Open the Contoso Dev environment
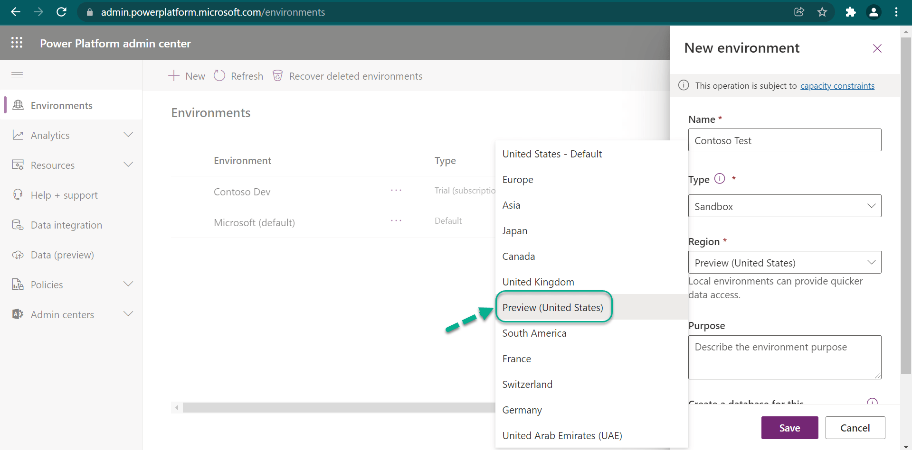The width and height of the screenshot is (912, 450). [242, 192]
